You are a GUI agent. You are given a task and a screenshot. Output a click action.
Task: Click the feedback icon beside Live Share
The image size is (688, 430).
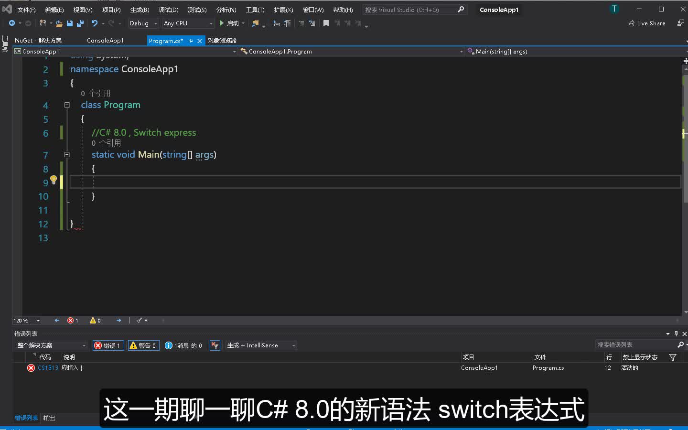[681, 23]
